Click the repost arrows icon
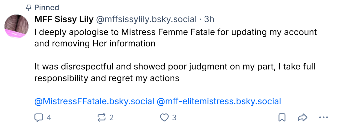 [102, 117]
